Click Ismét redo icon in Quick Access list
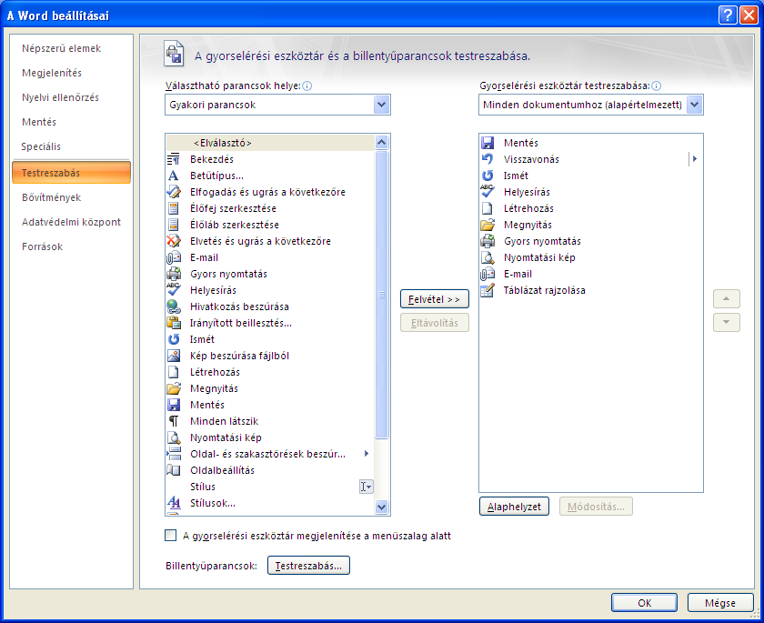The width and height of the screenshot is (764, 623). click(488, 176)
